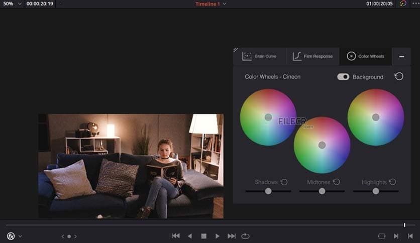Go to previous keyframe arrow
Image resolution: width=420 pixels, height=243 pixels.
pos(63,236)
